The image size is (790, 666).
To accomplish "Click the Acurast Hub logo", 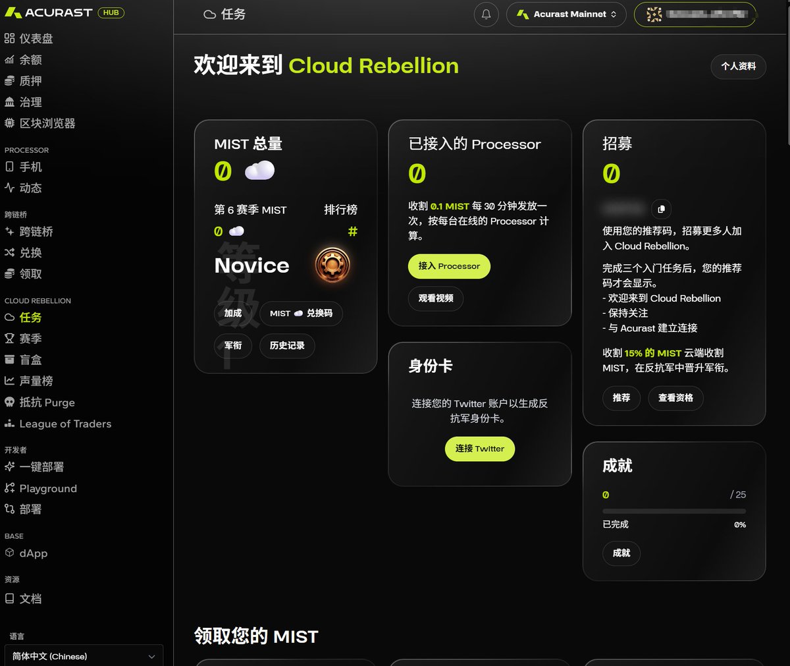I will pyautogui.click(x=64, y=13).
